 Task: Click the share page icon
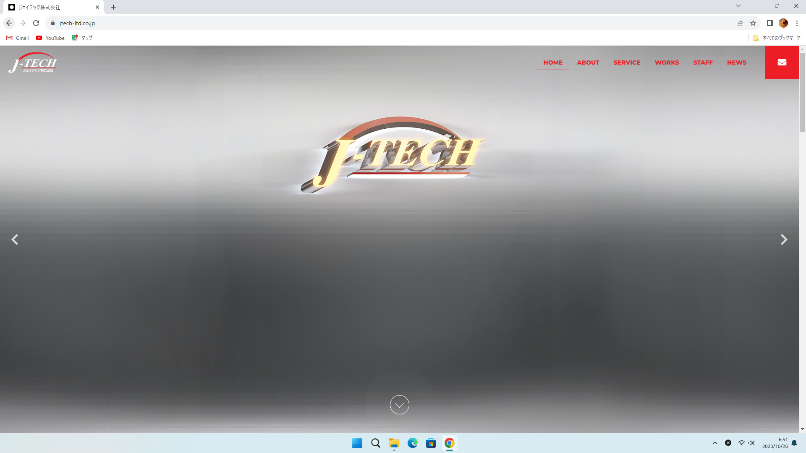click(740, 23)
